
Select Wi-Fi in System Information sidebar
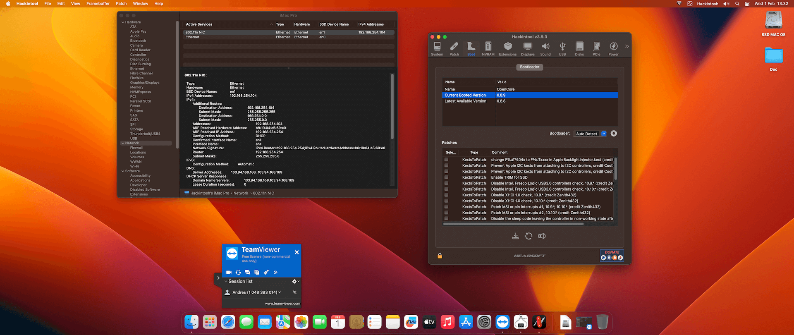134,167
